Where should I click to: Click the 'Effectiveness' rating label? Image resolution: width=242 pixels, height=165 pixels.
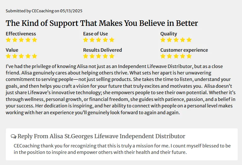pyautogui.click(x=21, y=34)
